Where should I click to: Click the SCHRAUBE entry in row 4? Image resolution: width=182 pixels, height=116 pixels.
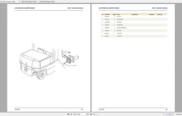(x=120, y=25)
